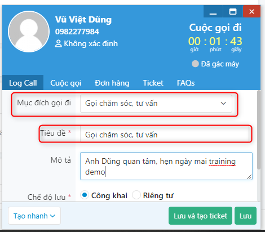Click the green Lưu button
Image resolution: width=265 pixels, height=232 pixels.
tap(245, 216)
